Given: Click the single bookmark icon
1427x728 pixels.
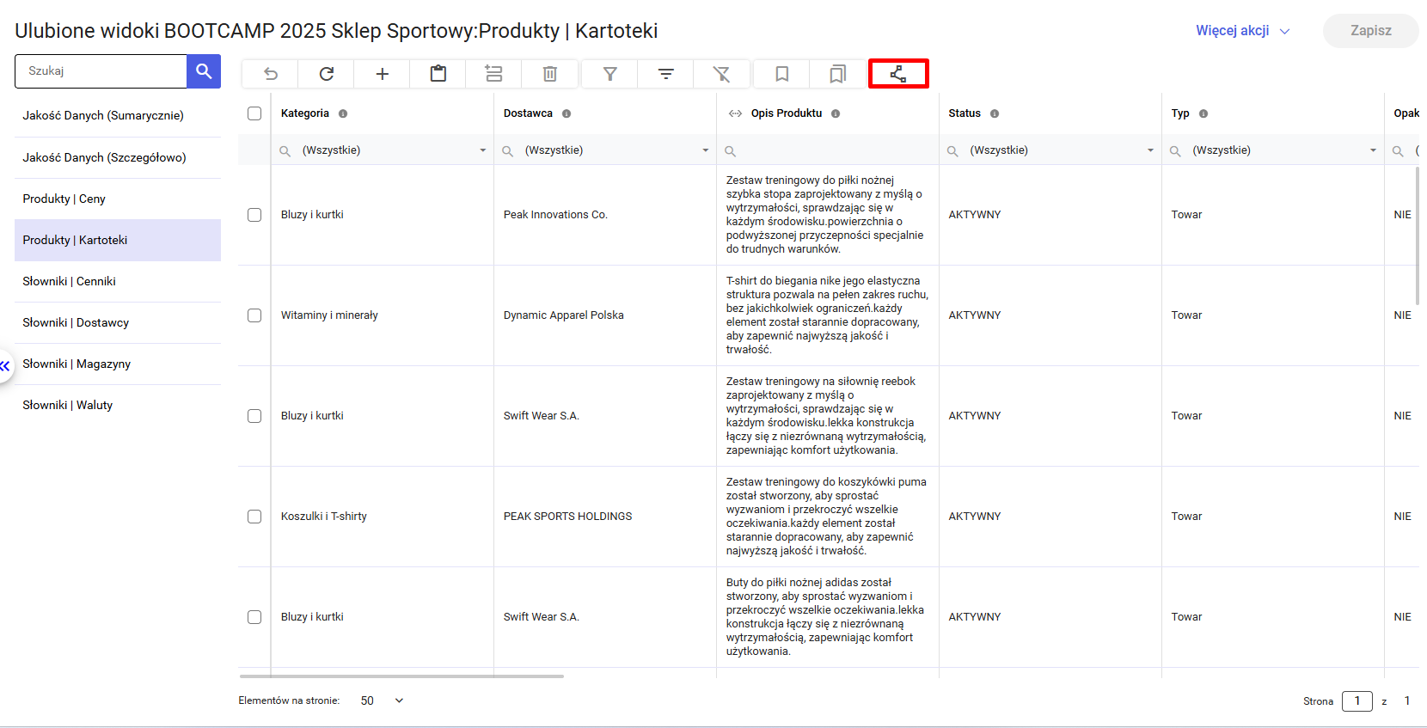Looking at the screenshot, I should 782,74.
